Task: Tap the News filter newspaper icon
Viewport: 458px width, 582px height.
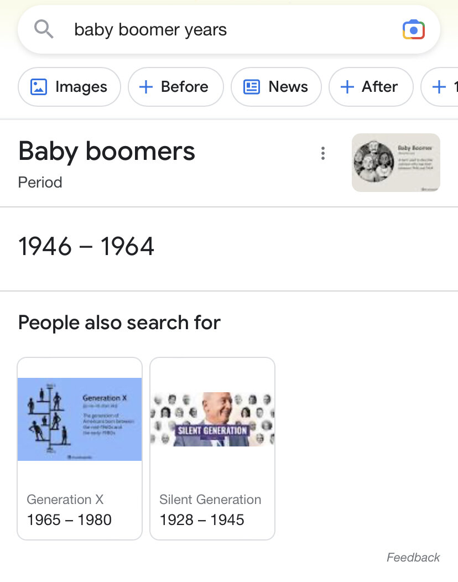Action: click(x=252, y=87)
